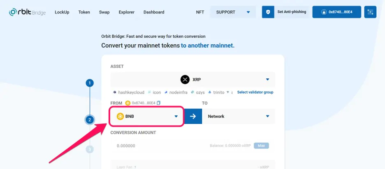Select step 2 circle marker
The image size is (385, 169).
(x=90, y=120)
